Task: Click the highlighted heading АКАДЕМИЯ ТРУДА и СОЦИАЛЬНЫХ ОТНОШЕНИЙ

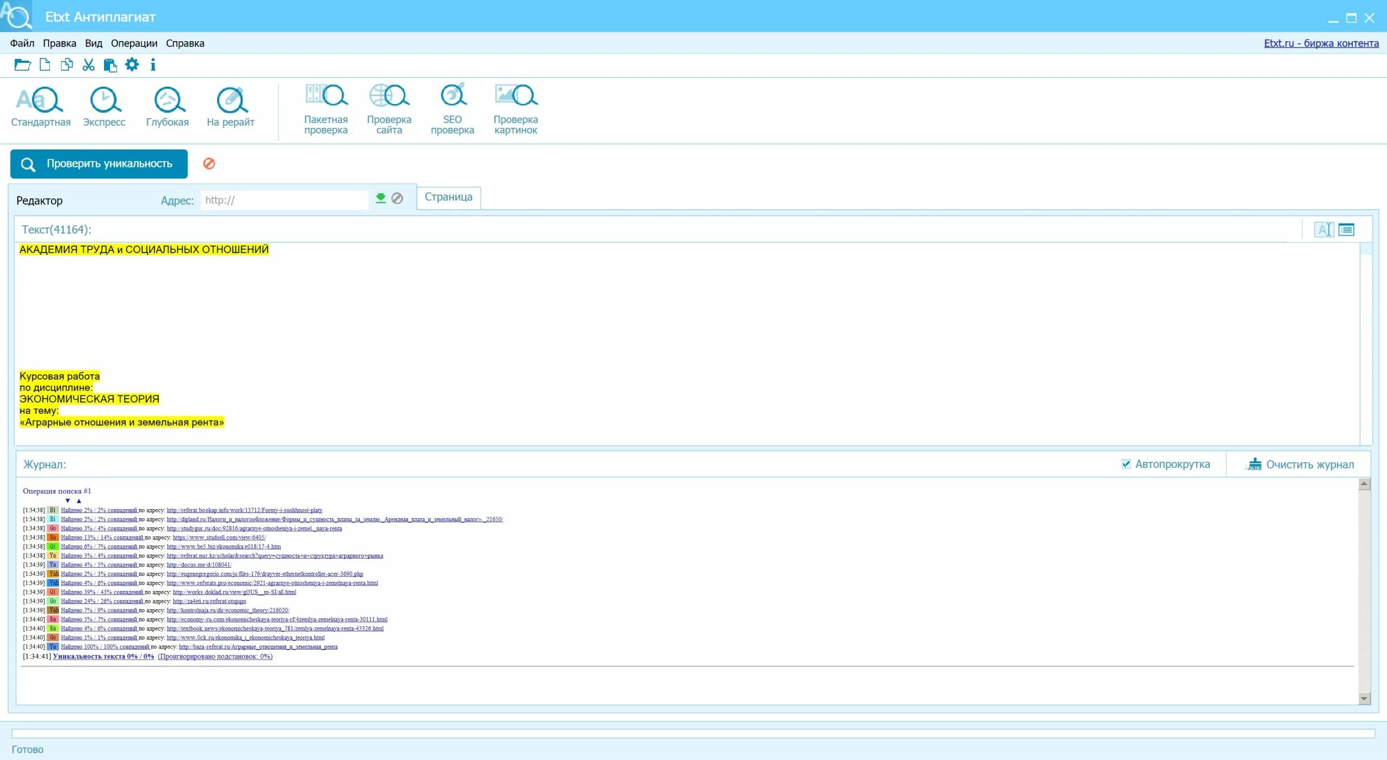Action: 144,250
